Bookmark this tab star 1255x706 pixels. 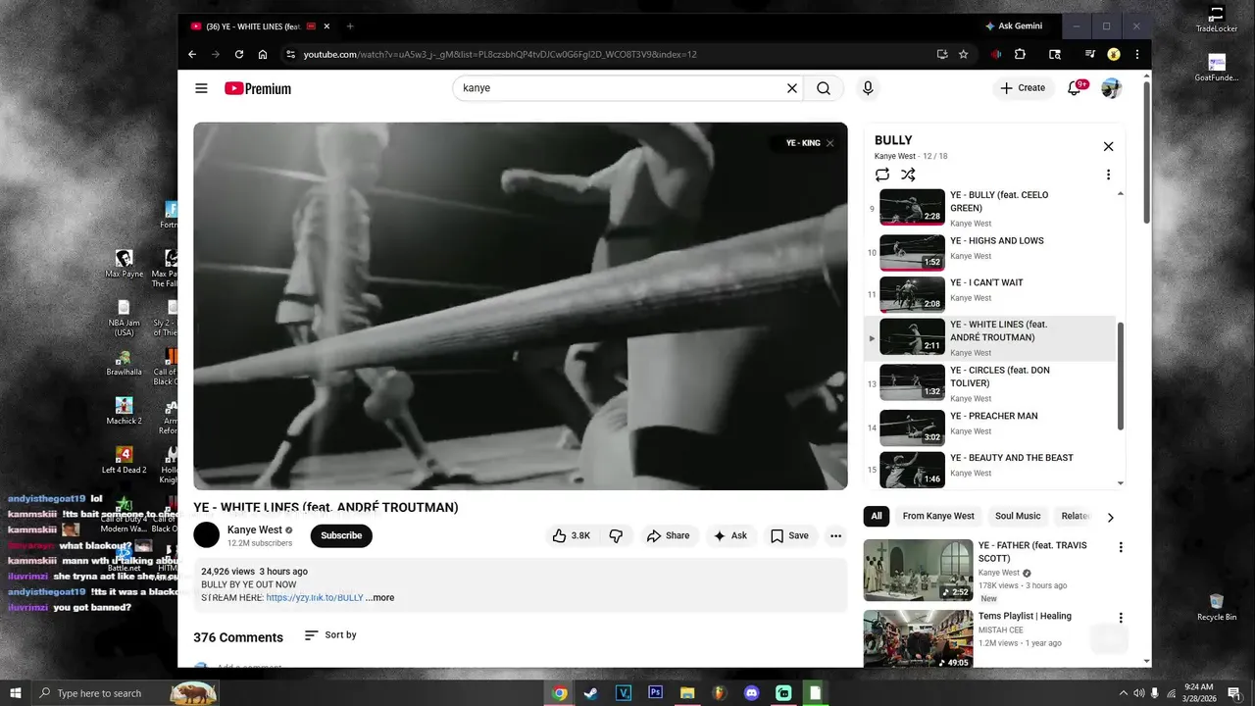(x=964, y=54)
